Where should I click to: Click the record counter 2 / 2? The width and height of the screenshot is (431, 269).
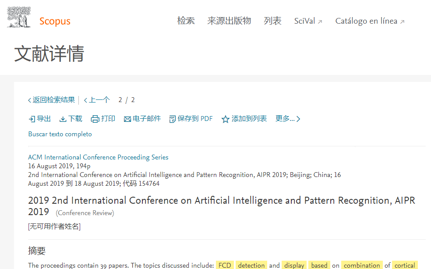pos(127,100)
